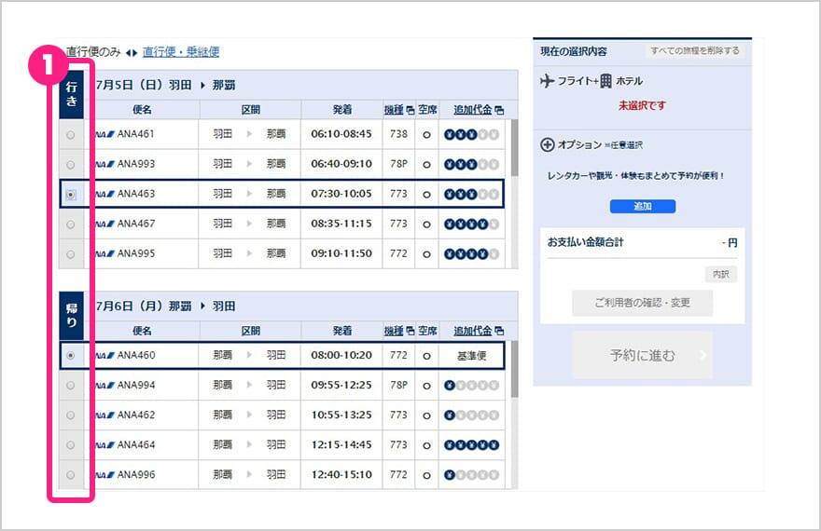821x531 pixels.
Task: Open return 追加代金 info popup icon
Action: (499, 331)
